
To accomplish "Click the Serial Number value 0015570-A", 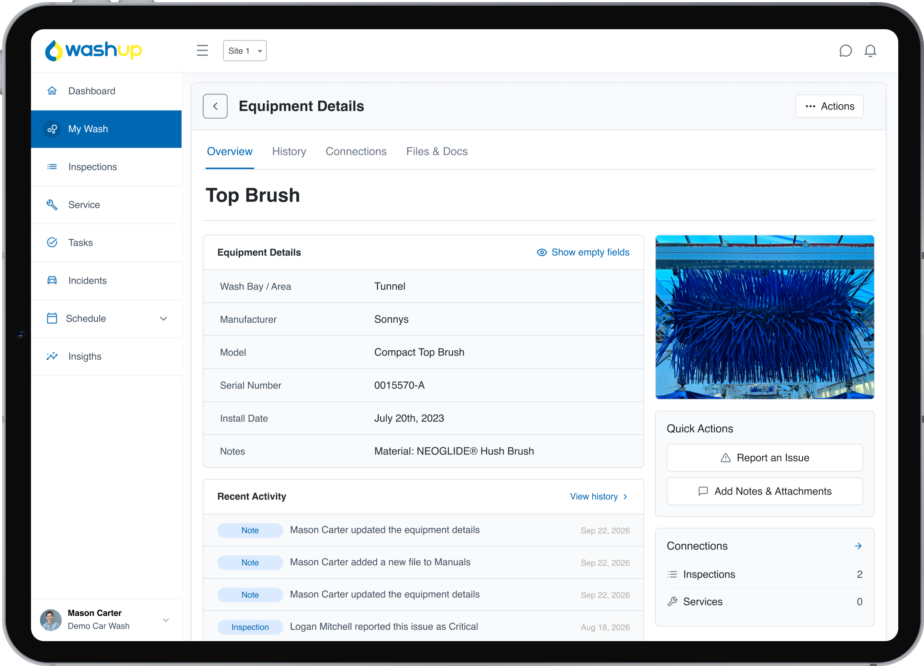I will [x=399, y=385].
